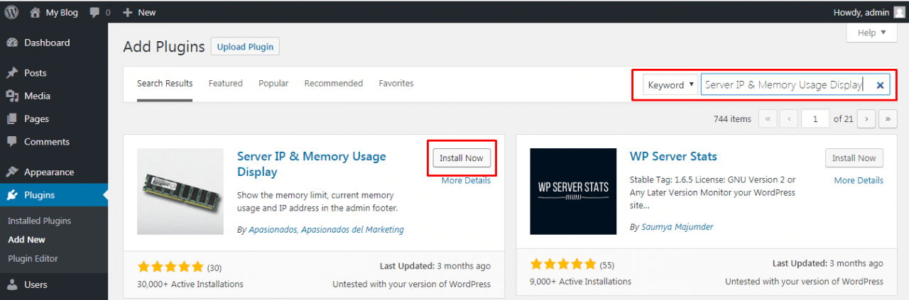Click the star rating with (30) reviews
This screenshot has height=300, width=909.
point(170,267)
